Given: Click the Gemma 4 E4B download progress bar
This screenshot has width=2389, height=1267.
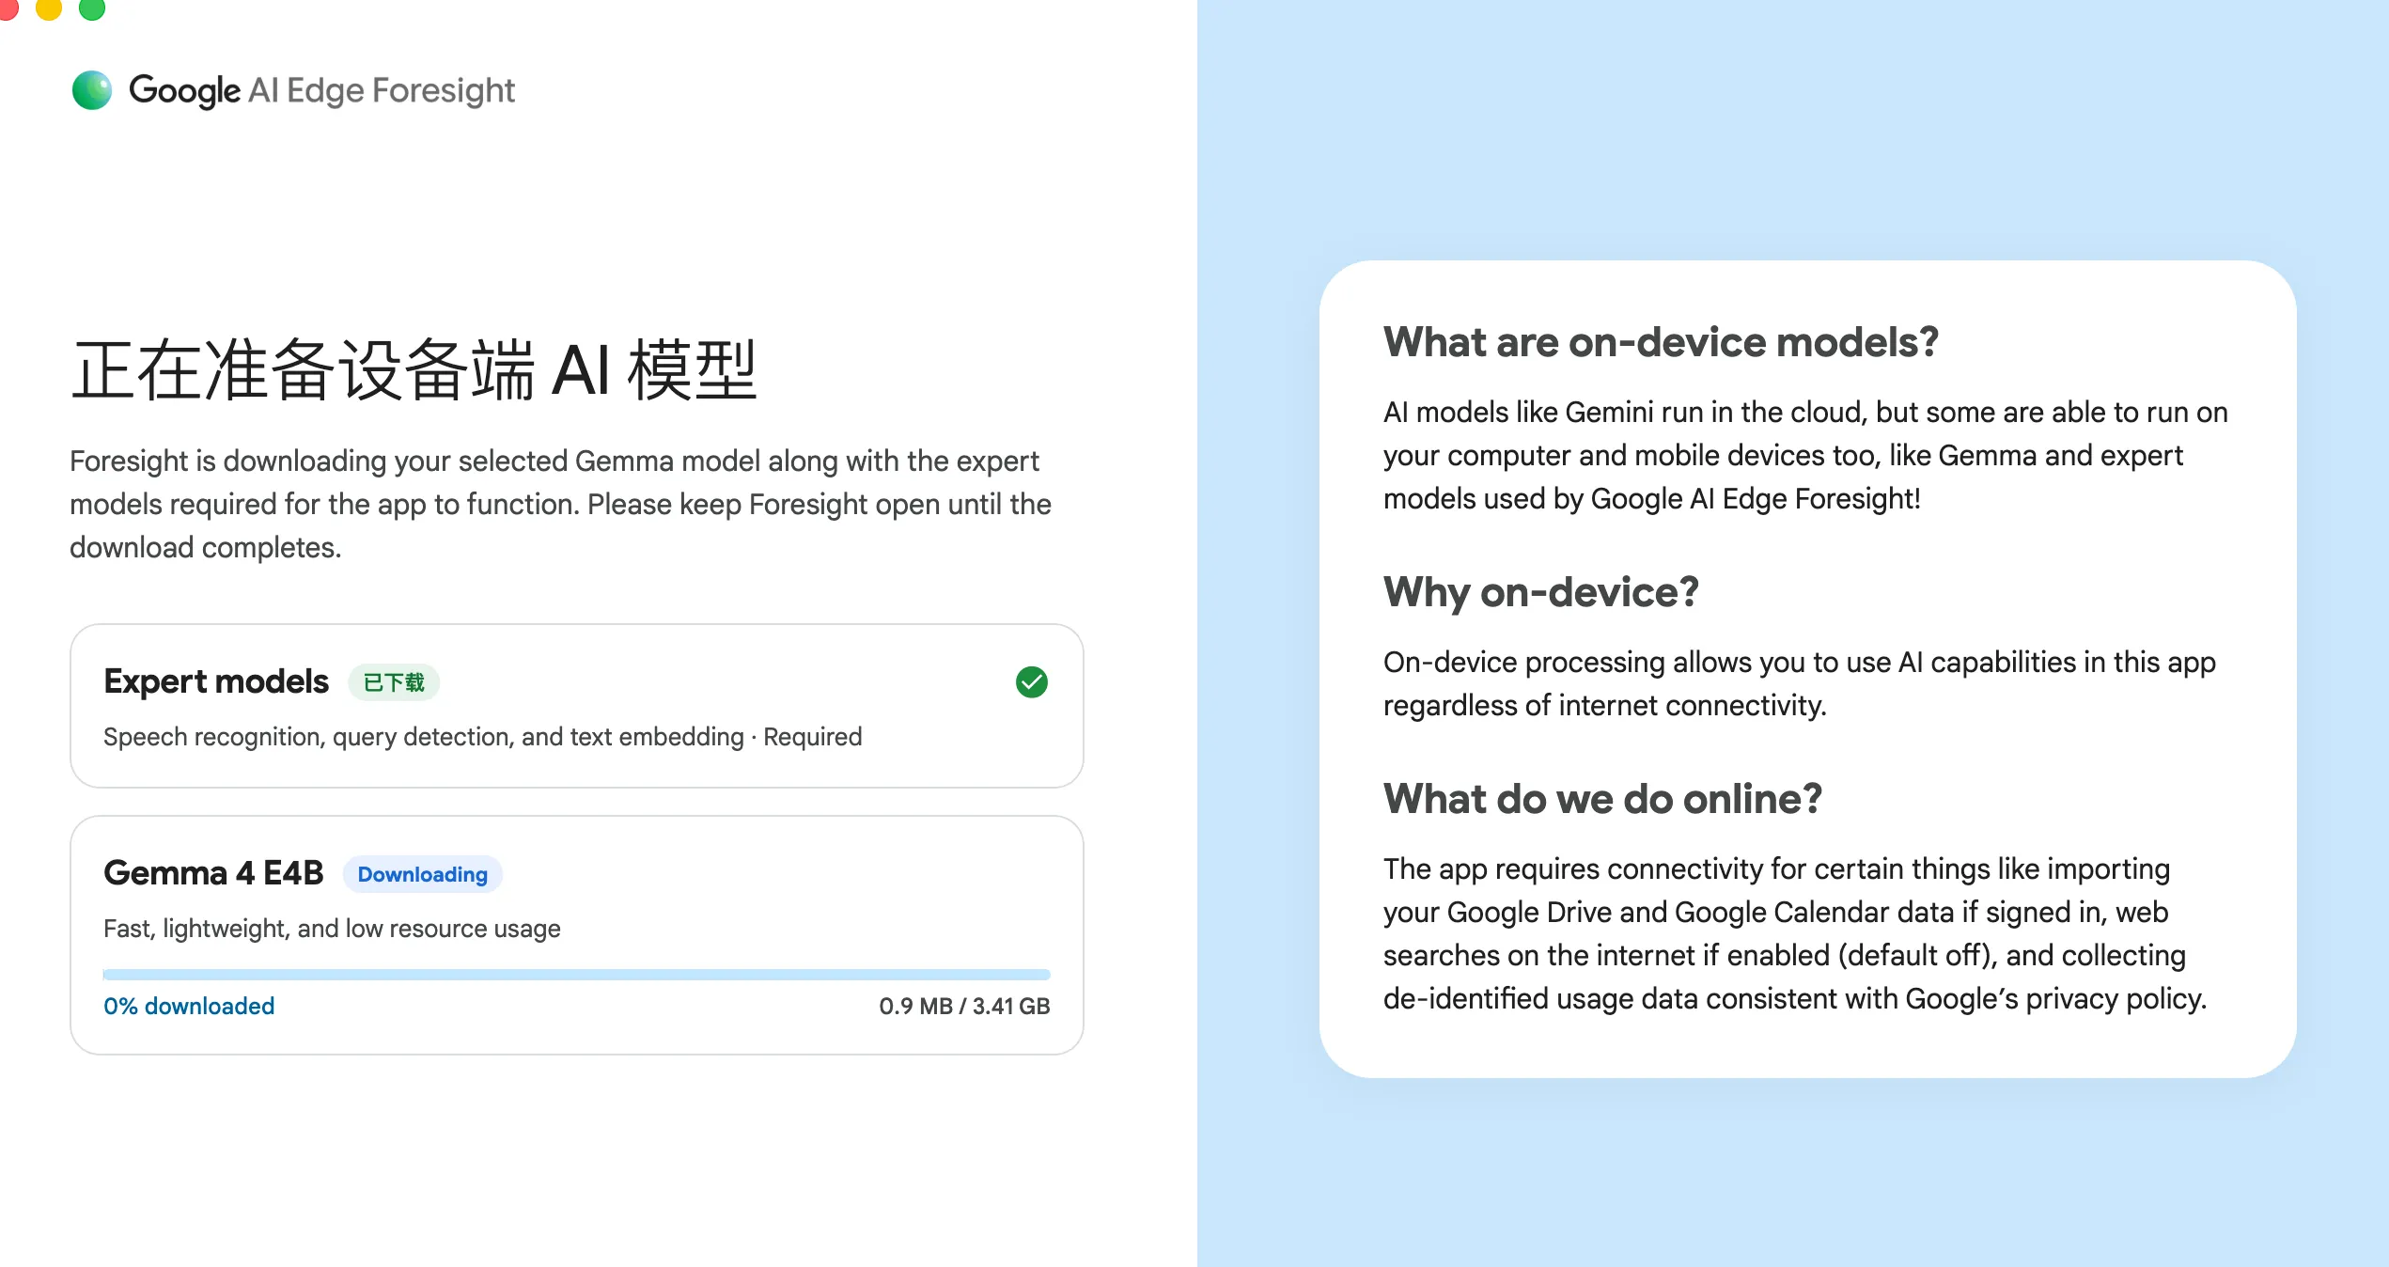Looking at the screenshot, I should [x=576, y=975].
